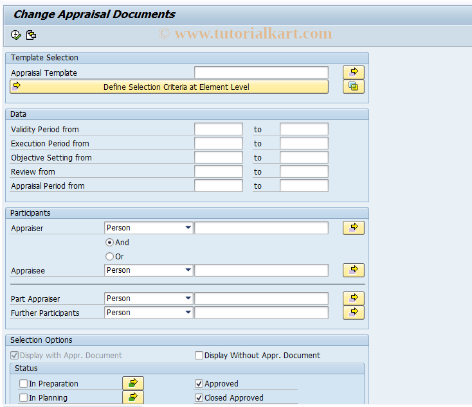Click the arrow button beside In Preparation
Screen dimensions: 472x407
point(132,383)
